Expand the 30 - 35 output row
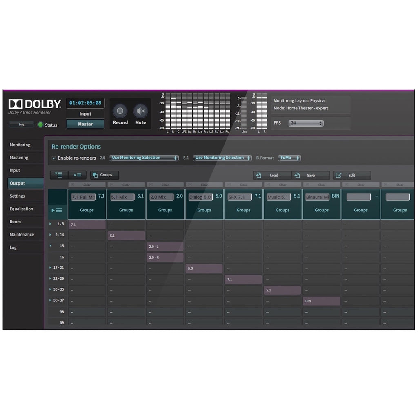This screenshot has height=418, width=418. point(50,289)
